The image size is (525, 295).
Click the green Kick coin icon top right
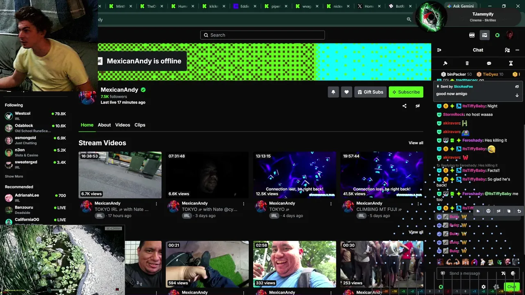[x=497, y=35]
